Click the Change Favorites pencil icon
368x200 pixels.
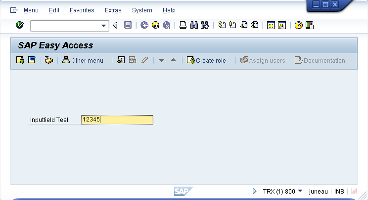[x=144, y=60]
